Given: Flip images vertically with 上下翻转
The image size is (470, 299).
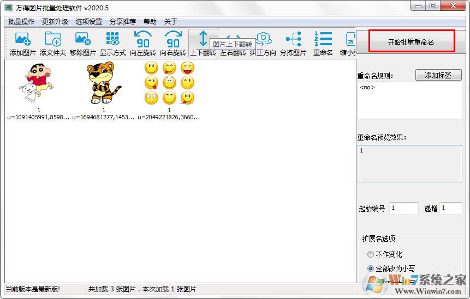Looking at the screenshot, I should (x=203, y=44).
